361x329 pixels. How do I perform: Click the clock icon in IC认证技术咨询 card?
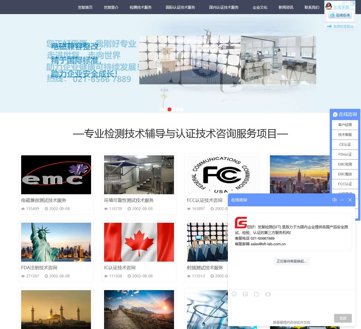(129, 276)
